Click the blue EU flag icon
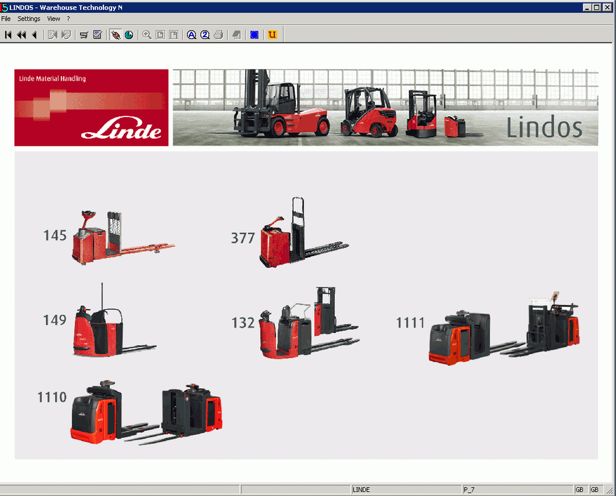The height and width of the screenshot is (496, 616). [254, 35]
